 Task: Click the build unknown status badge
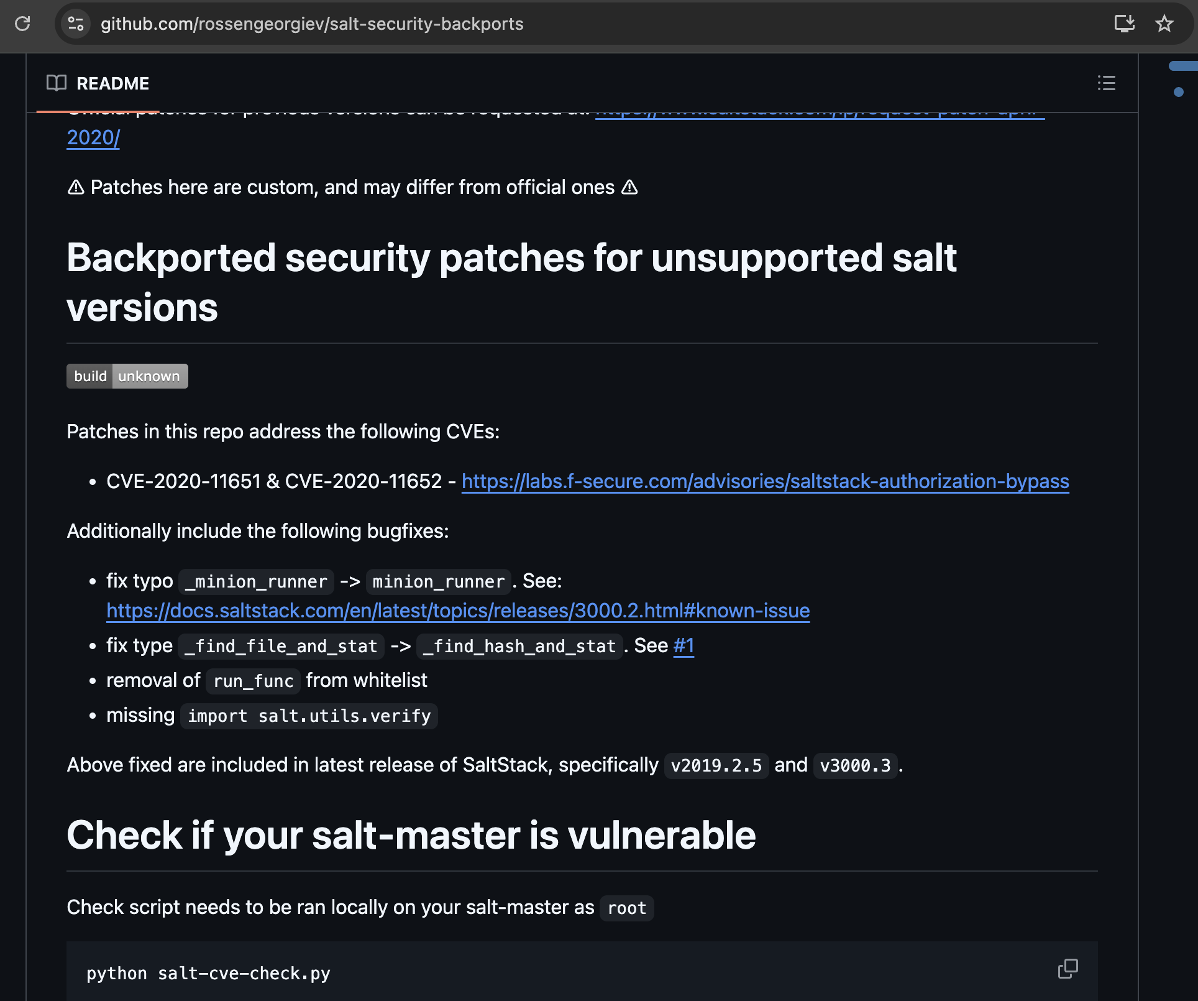pos(127,376)
